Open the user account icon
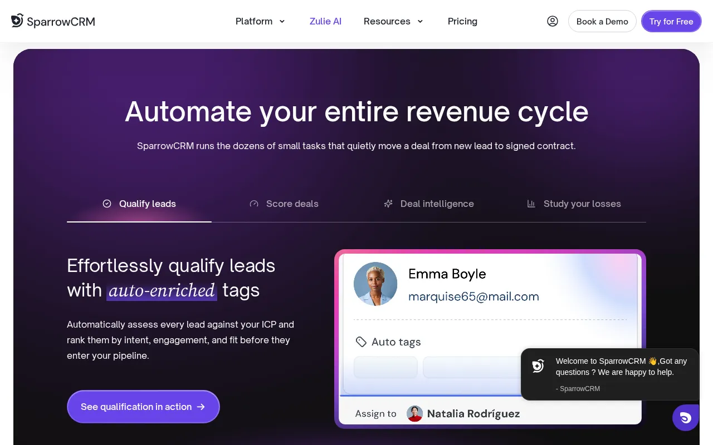 pyautogui.click(x=553, y=21)
